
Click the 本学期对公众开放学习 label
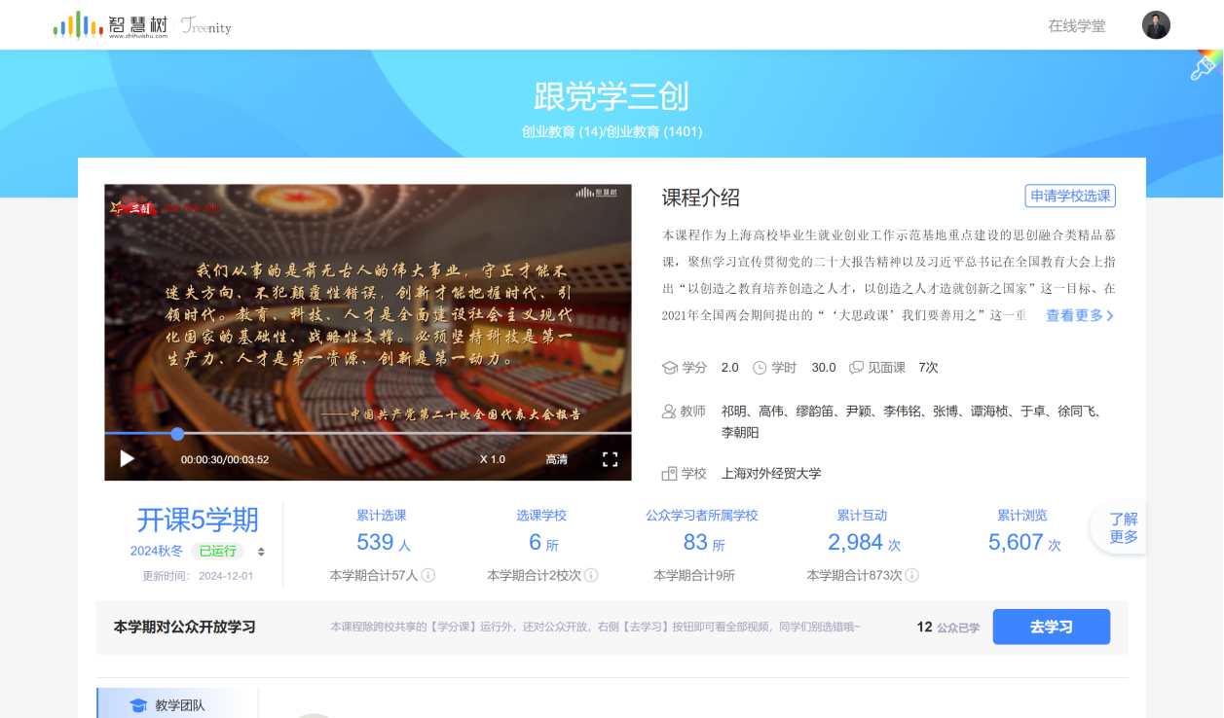[x=185, y=627]
